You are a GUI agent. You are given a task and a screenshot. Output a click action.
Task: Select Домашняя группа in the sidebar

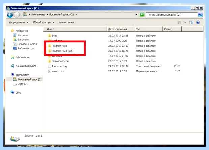26,66
